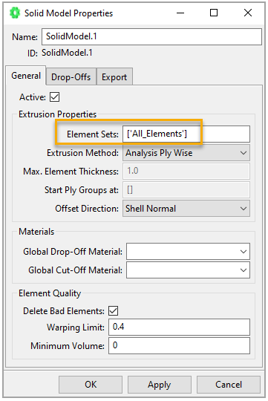This screenshot has width=268, height=401.
Task: Switch to the General tab
Action: click(26, 76)
